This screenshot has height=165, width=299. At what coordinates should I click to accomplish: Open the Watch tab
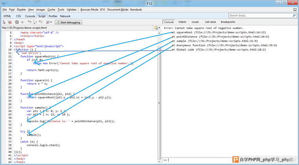[182, 22]
